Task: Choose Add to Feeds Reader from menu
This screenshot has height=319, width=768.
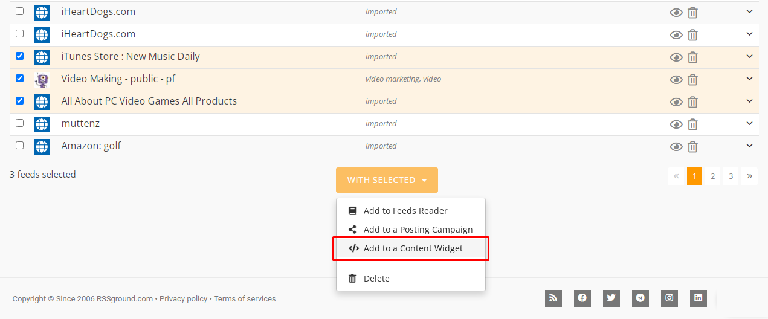Action: (x=411, y=211)
